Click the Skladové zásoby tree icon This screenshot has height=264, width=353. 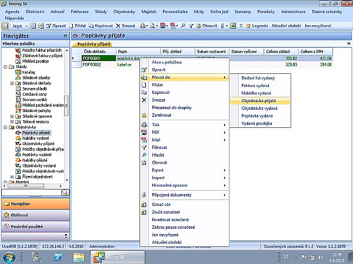18,77
